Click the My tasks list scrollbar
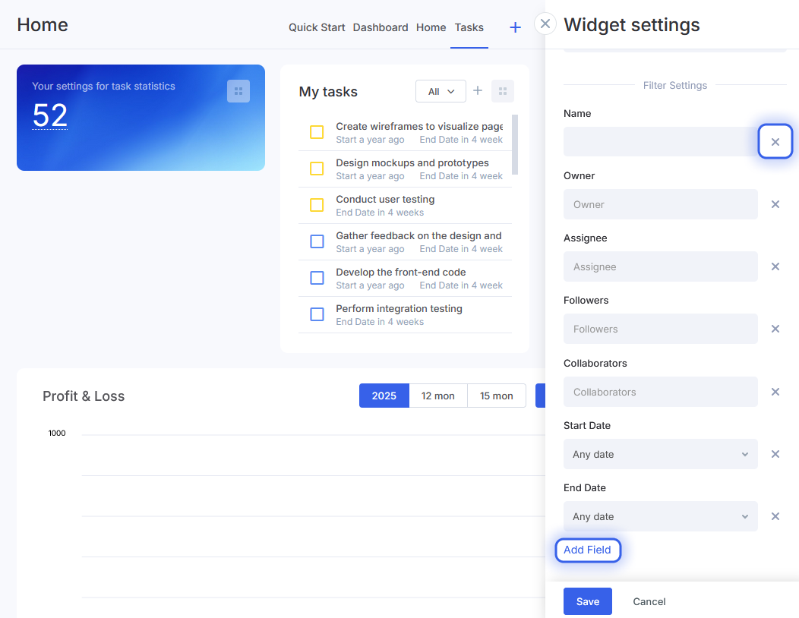 [x=515, y=145]
